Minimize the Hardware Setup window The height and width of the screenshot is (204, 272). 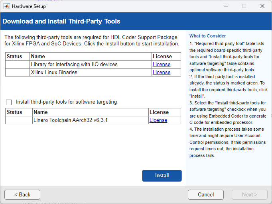click(225, 6)
